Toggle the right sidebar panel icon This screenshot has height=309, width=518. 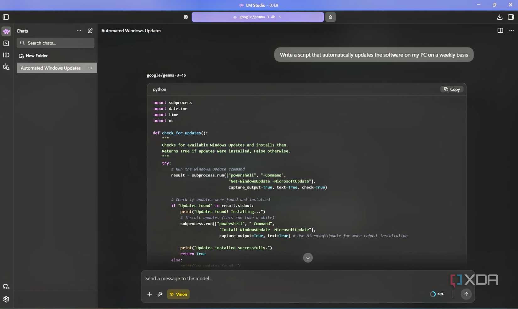511,17
